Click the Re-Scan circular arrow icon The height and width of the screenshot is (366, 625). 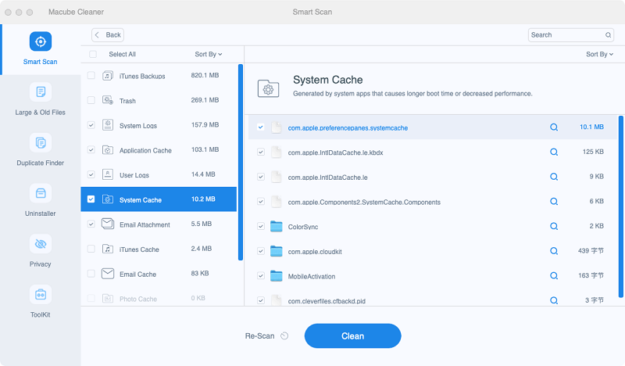coord(284,335)
